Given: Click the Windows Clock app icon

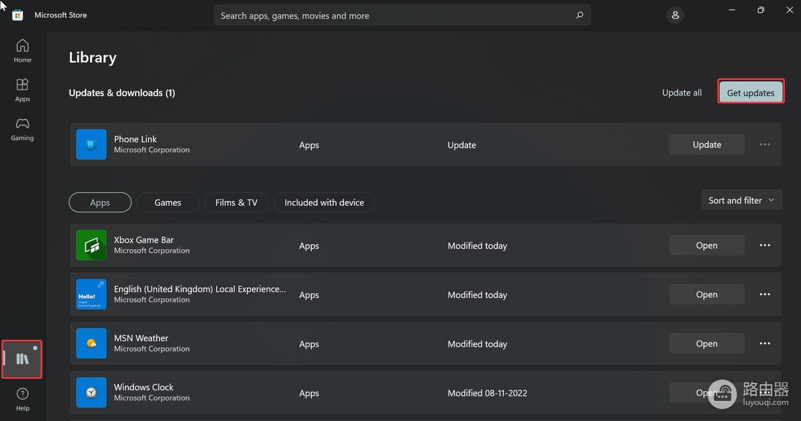Looking at the screenshot, I should [91, 393].
